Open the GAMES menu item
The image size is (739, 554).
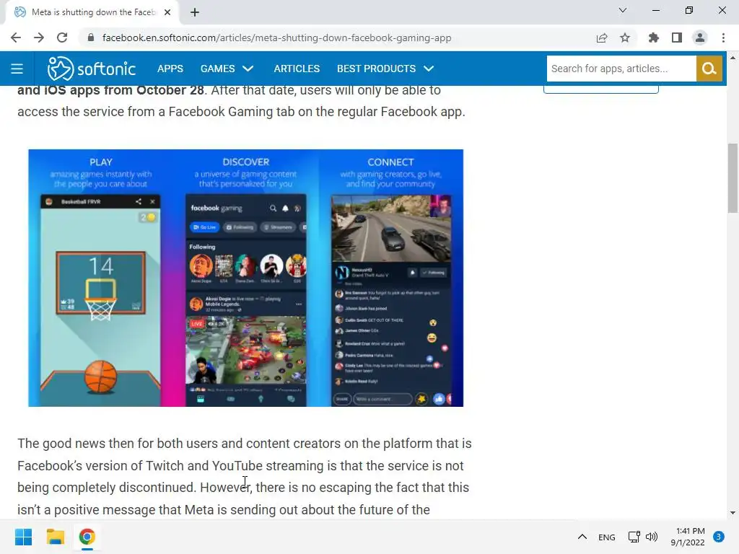(217, 69)
